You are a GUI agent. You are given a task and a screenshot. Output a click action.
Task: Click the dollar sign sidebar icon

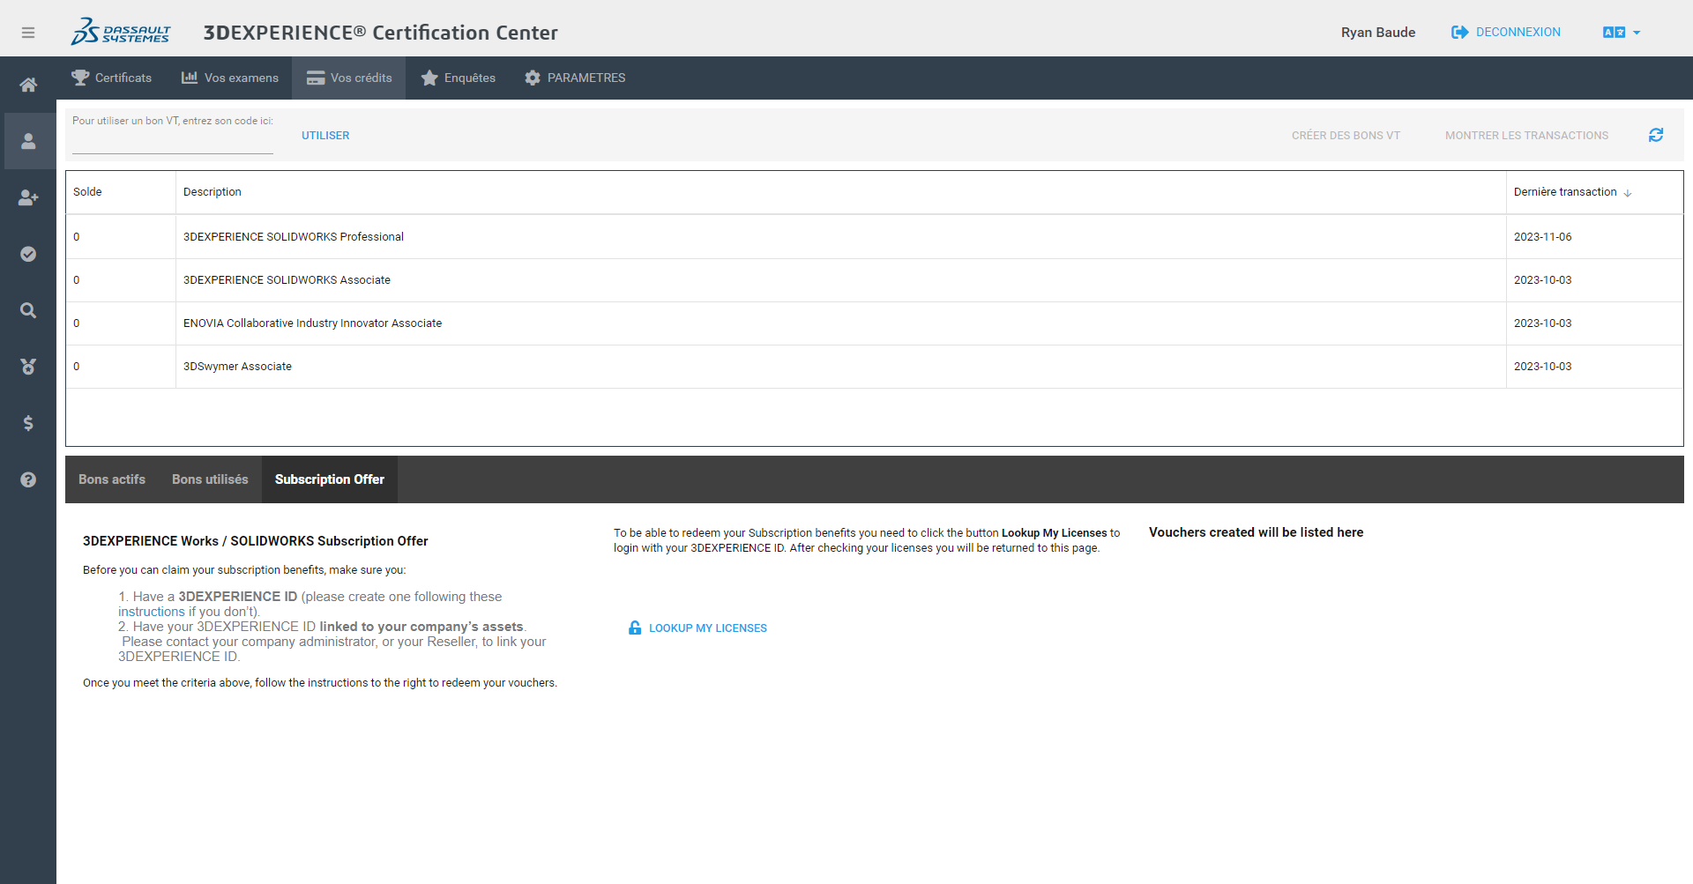[x=28, y=423]
